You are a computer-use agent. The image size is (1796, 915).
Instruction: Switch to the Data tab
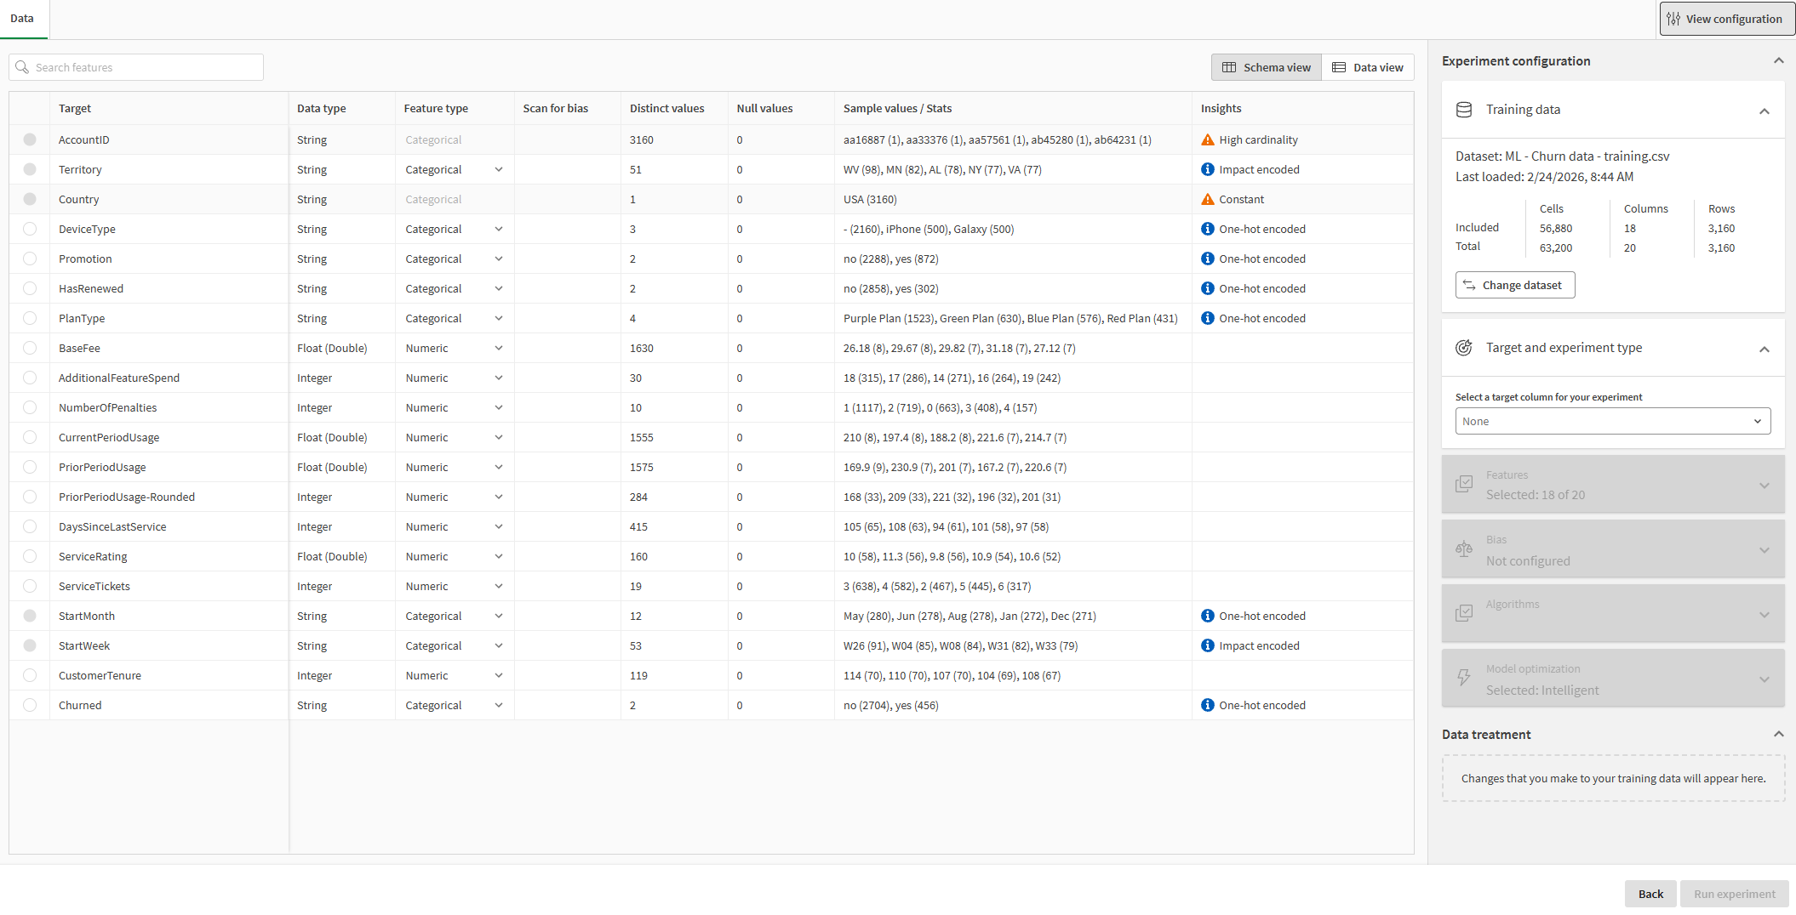22,18
